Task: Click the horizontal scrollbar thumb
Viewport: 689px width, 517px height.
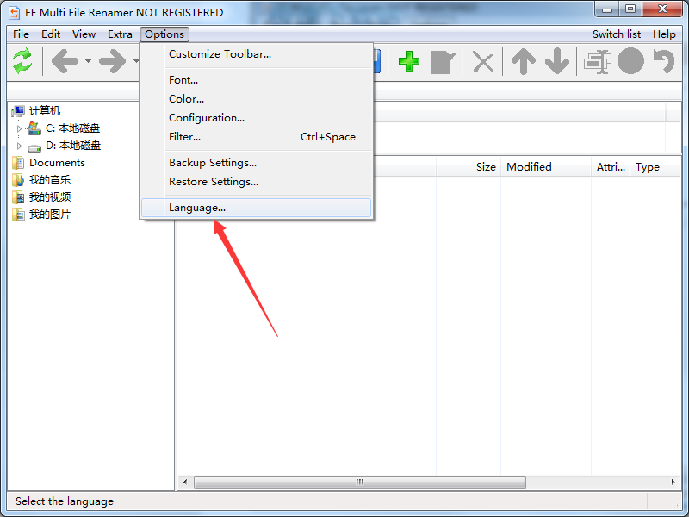Action: click(x=359, y=483)
